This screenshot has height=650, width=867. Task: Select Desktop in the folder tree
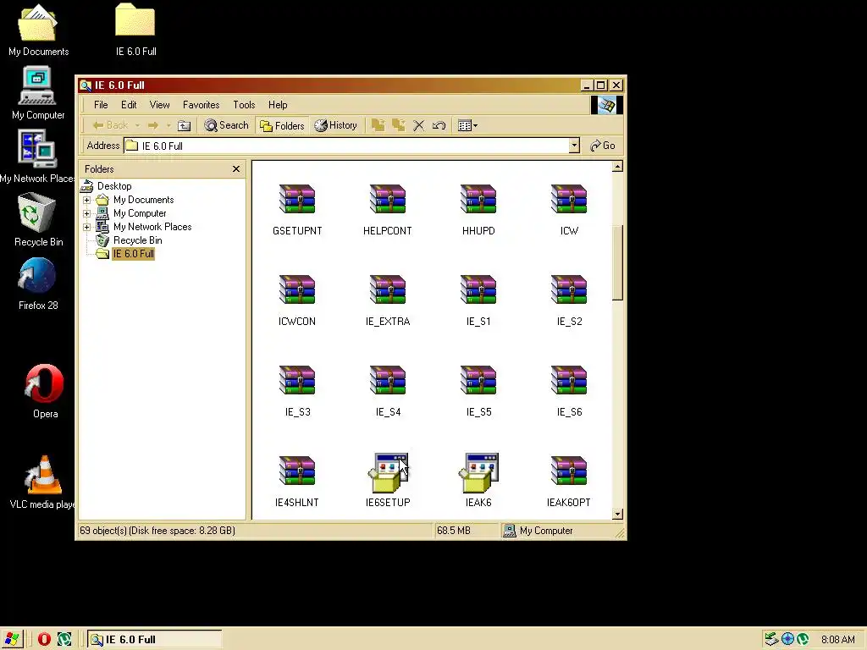[x=114, y=186]
